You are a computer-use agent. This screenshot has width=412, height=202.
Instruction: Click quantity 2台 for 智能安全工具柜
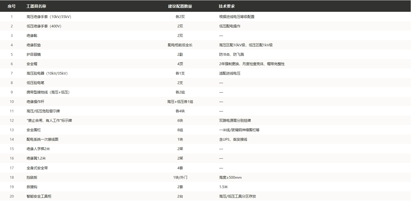(x=180, y=196)
